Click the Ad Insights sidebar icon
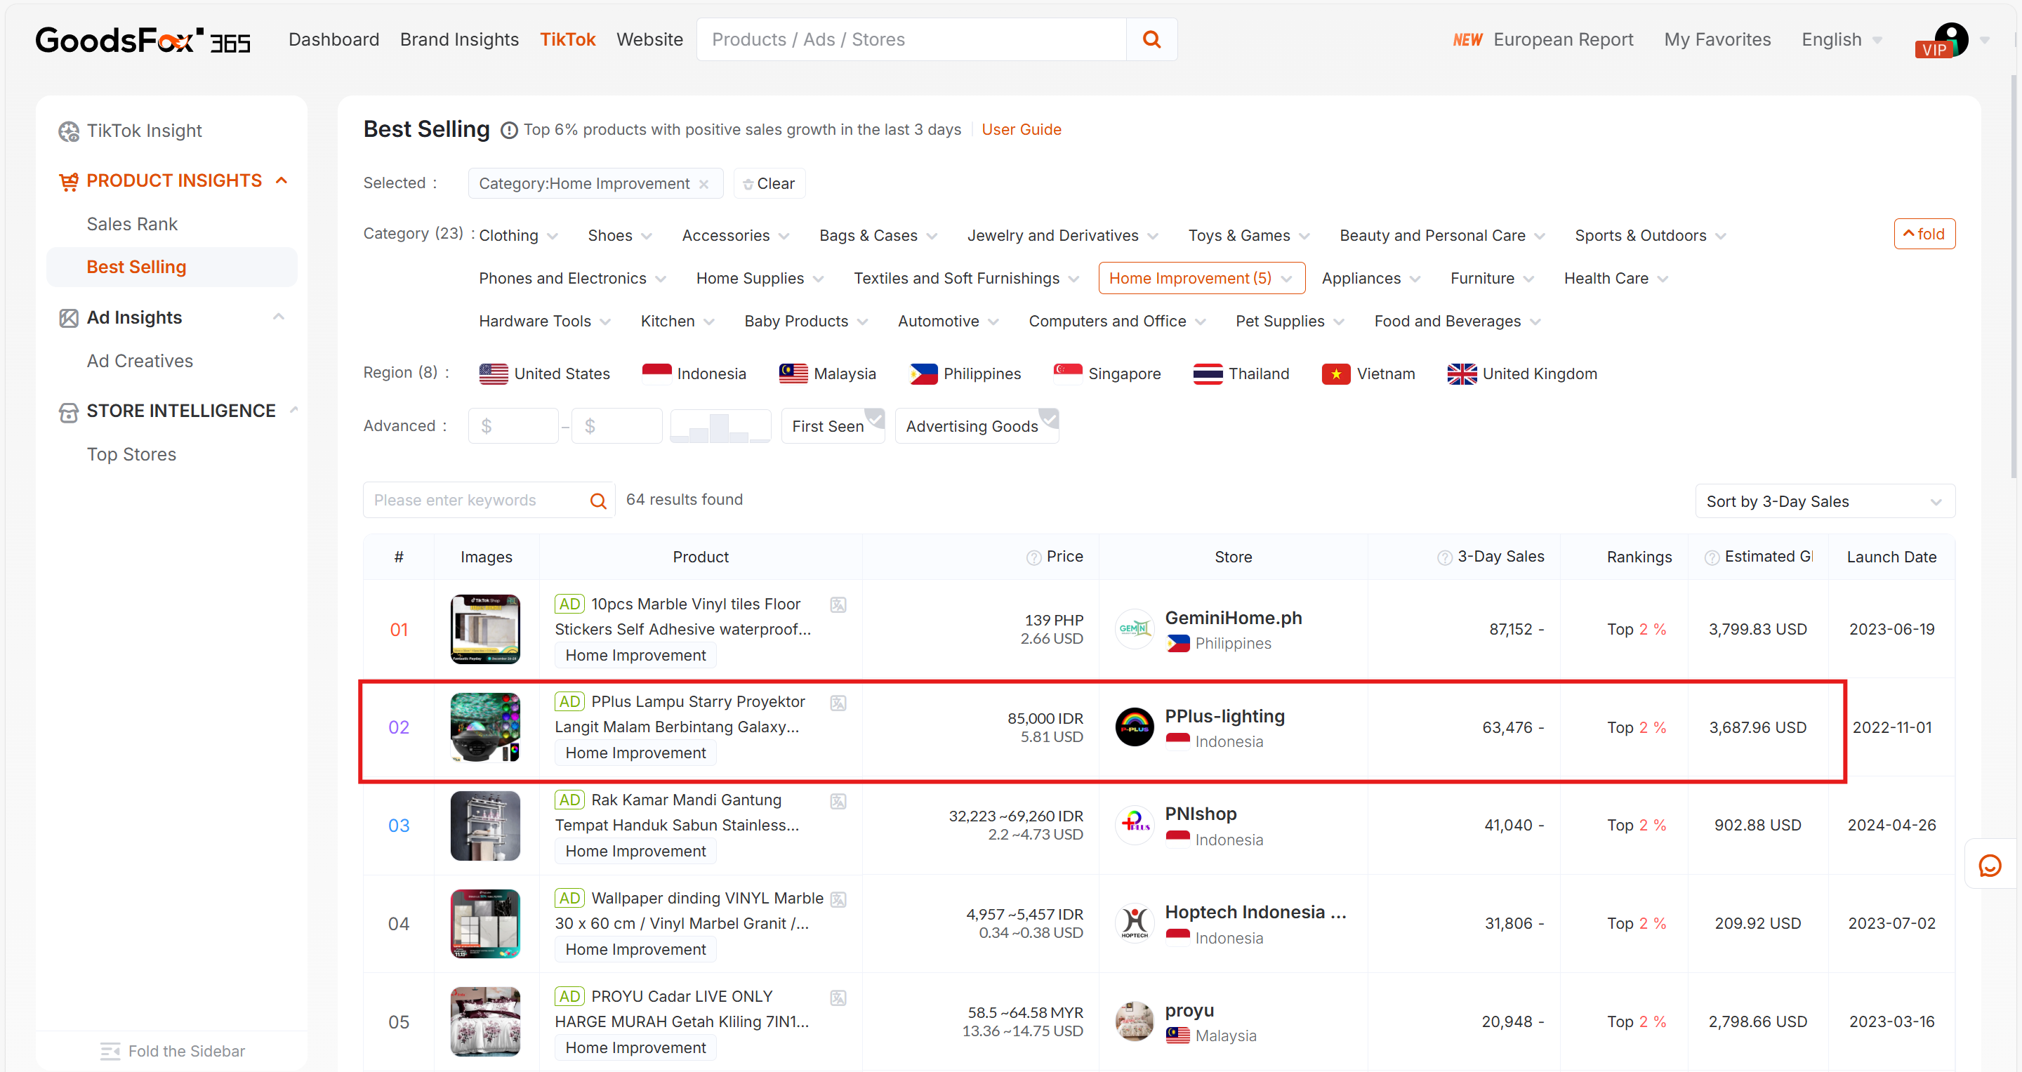Image resolution: width=2022 pixels, height=1072 pixels. point(68,318)
